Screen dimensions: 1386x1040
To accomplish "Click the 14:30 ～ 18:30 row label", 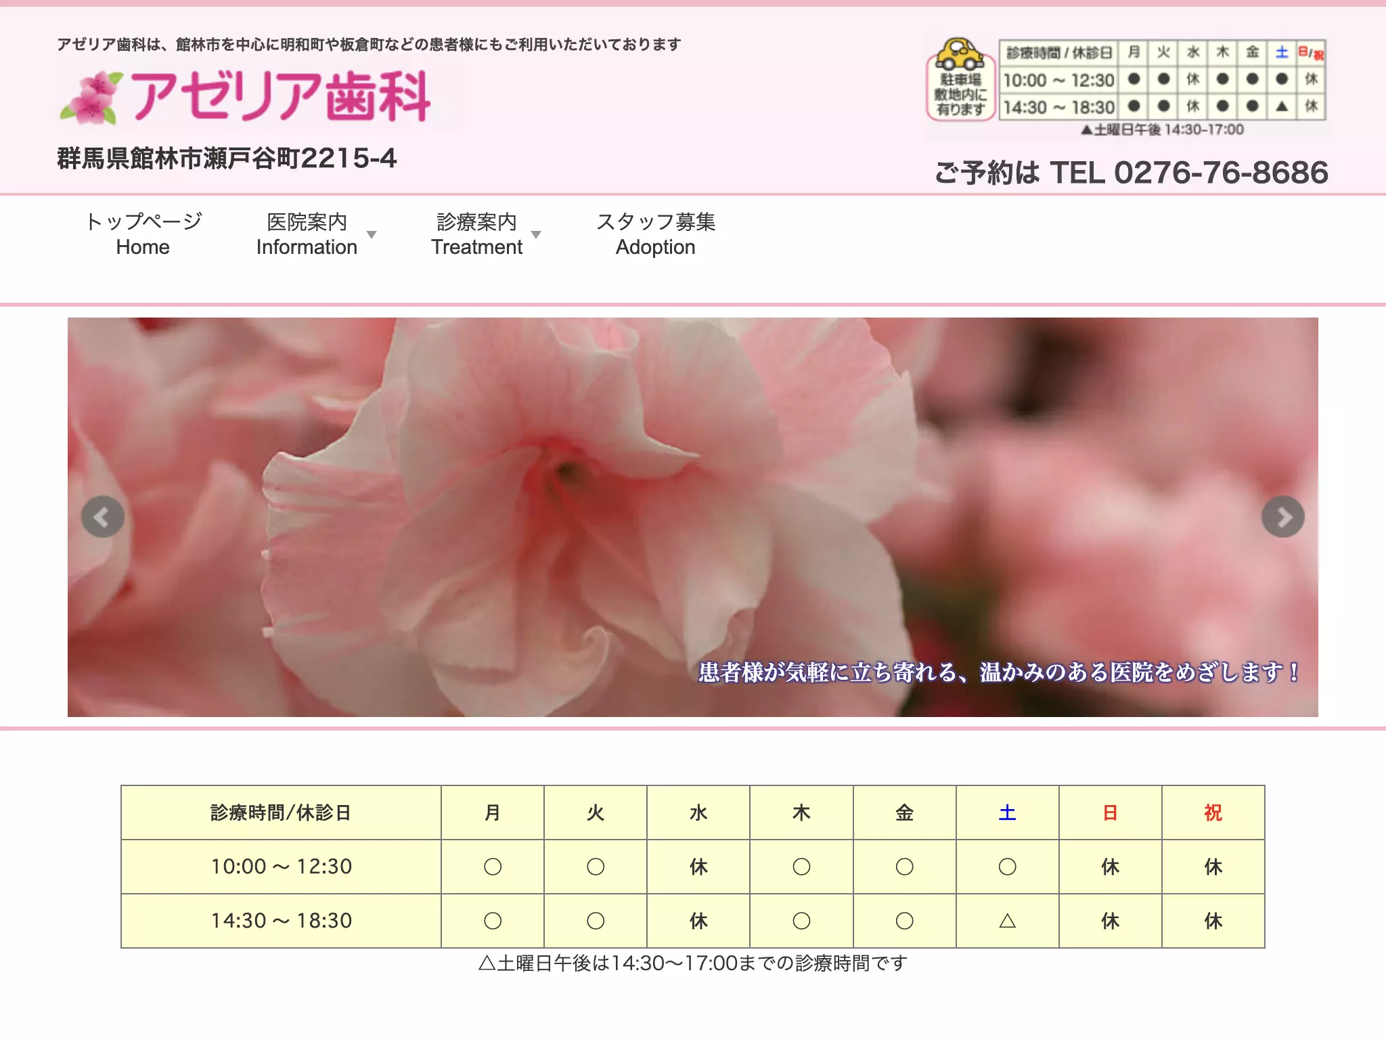I will 281,921.
